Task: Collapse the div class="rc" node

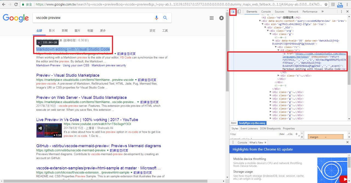Action: (x=276, y=47)
